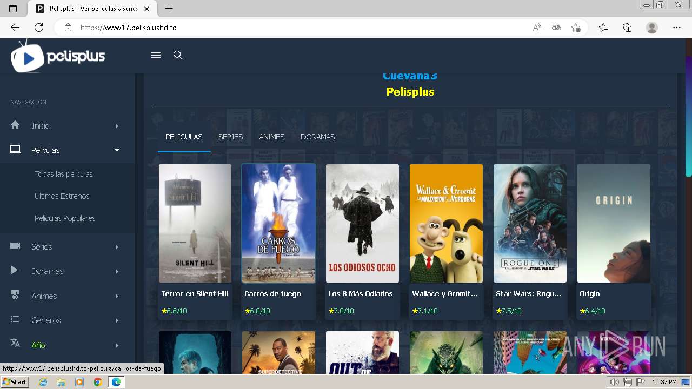Switch to the ANIMES tab

tap(272, 137)
